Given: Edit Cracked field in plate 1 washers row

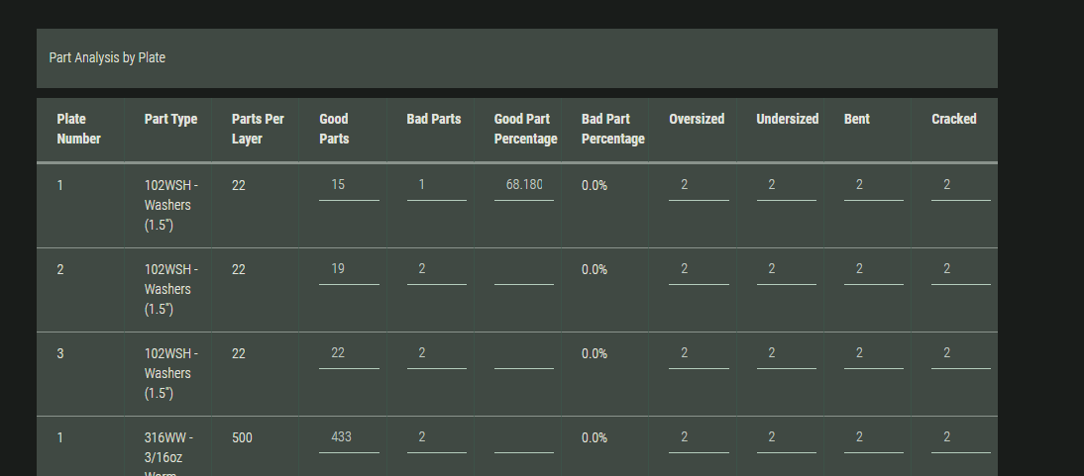Looking at the screenshot, I should coord(961,185).
